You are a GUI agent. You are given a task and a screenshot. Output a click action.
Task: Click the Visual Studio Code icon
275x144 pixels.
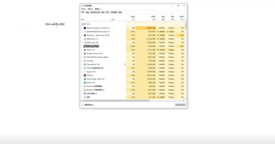85,79
